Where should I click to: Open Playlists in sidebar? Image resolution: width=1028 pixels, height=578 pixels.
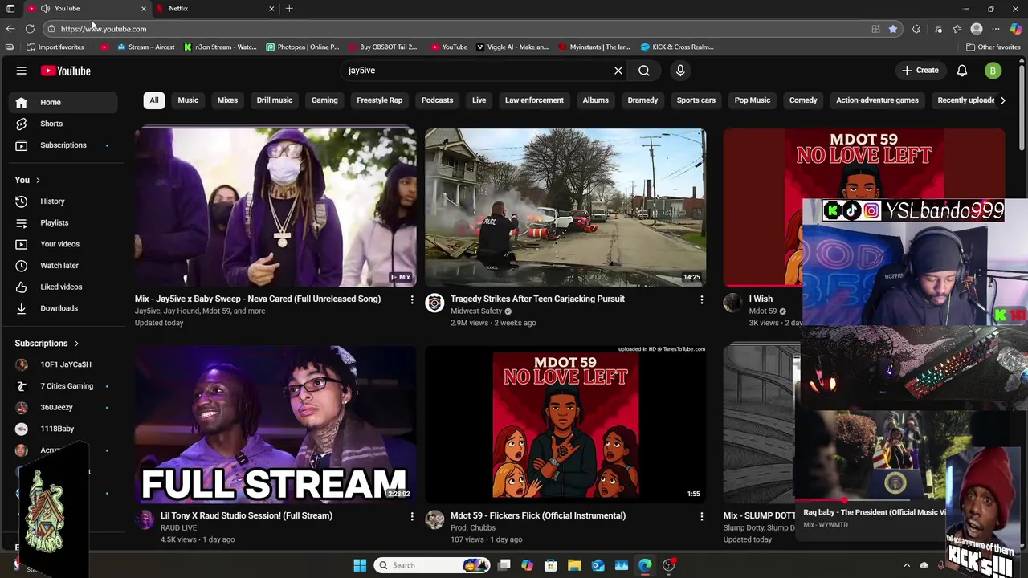click(64, 222)
